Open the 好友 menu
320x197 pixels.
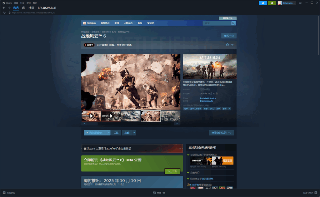(x=22, y=3)
